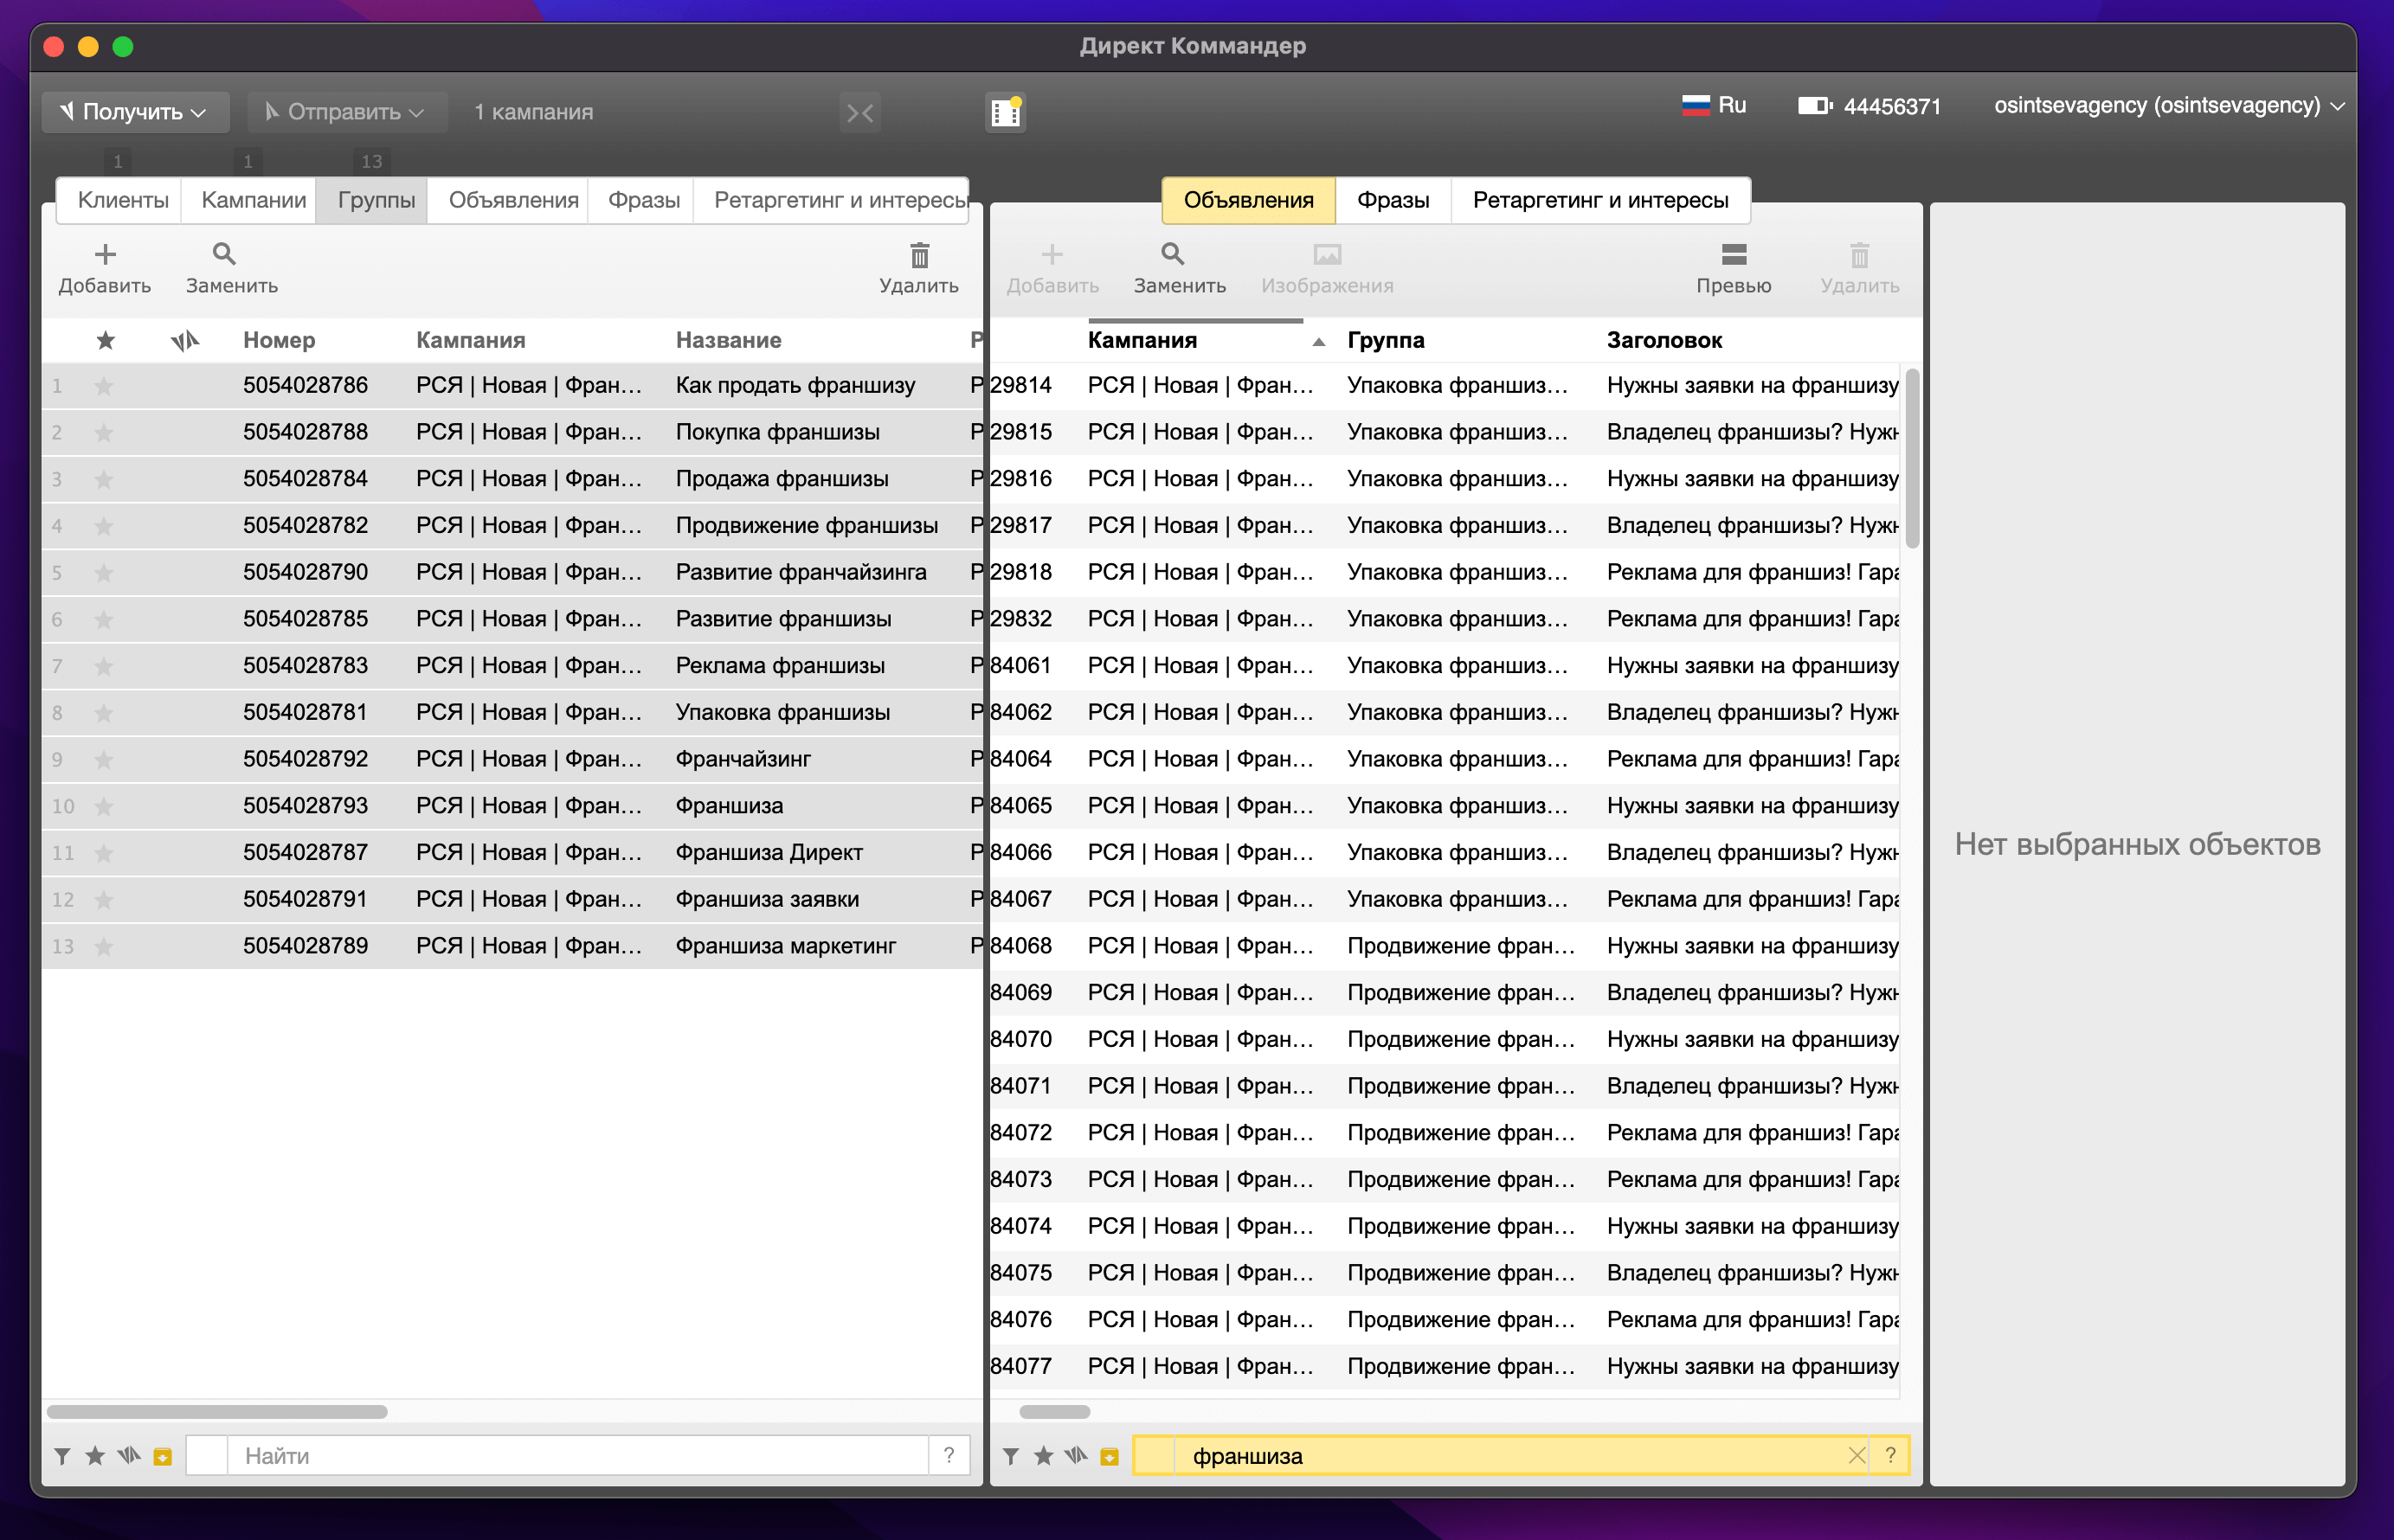The height and width of the screenshot is (1540, 2394).
Task: Click the Франшиза маркетинг group row
Action: tap(506, 947)
